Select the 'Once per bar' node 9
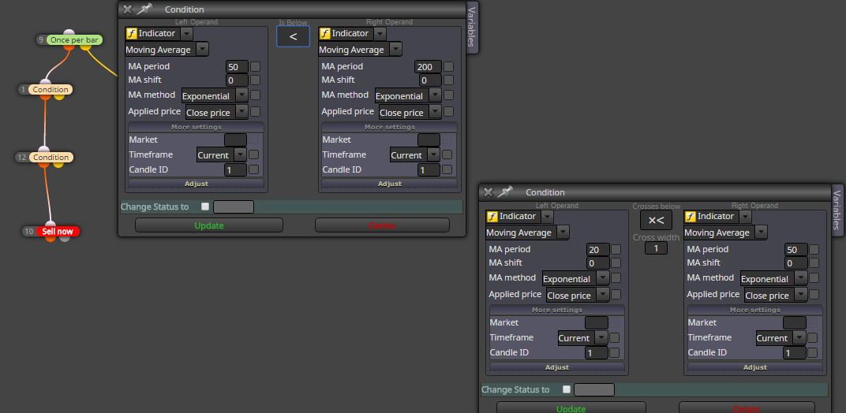The width and height of the screenshot is (846, 413). tap(74, 40)
